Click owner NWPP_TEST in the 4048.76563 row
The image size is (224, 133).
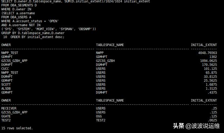pyautogui.click(x=10, y=53)
